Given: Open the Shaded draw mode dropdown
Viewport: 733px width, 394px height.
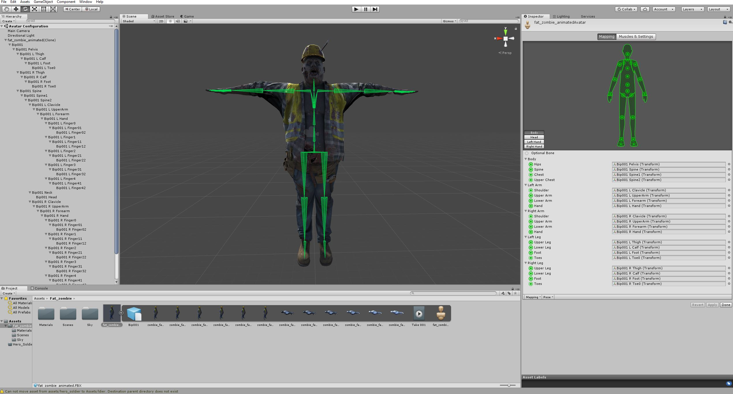Looking at the screenshot, I should (139, 21).
